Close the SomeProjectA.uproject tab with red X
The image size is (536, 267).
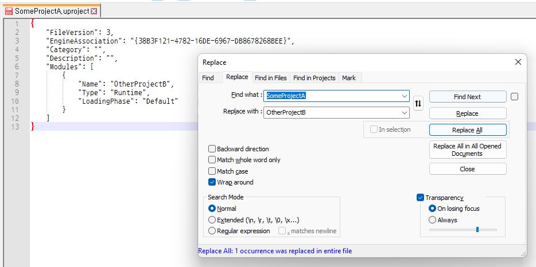[94, 11]
